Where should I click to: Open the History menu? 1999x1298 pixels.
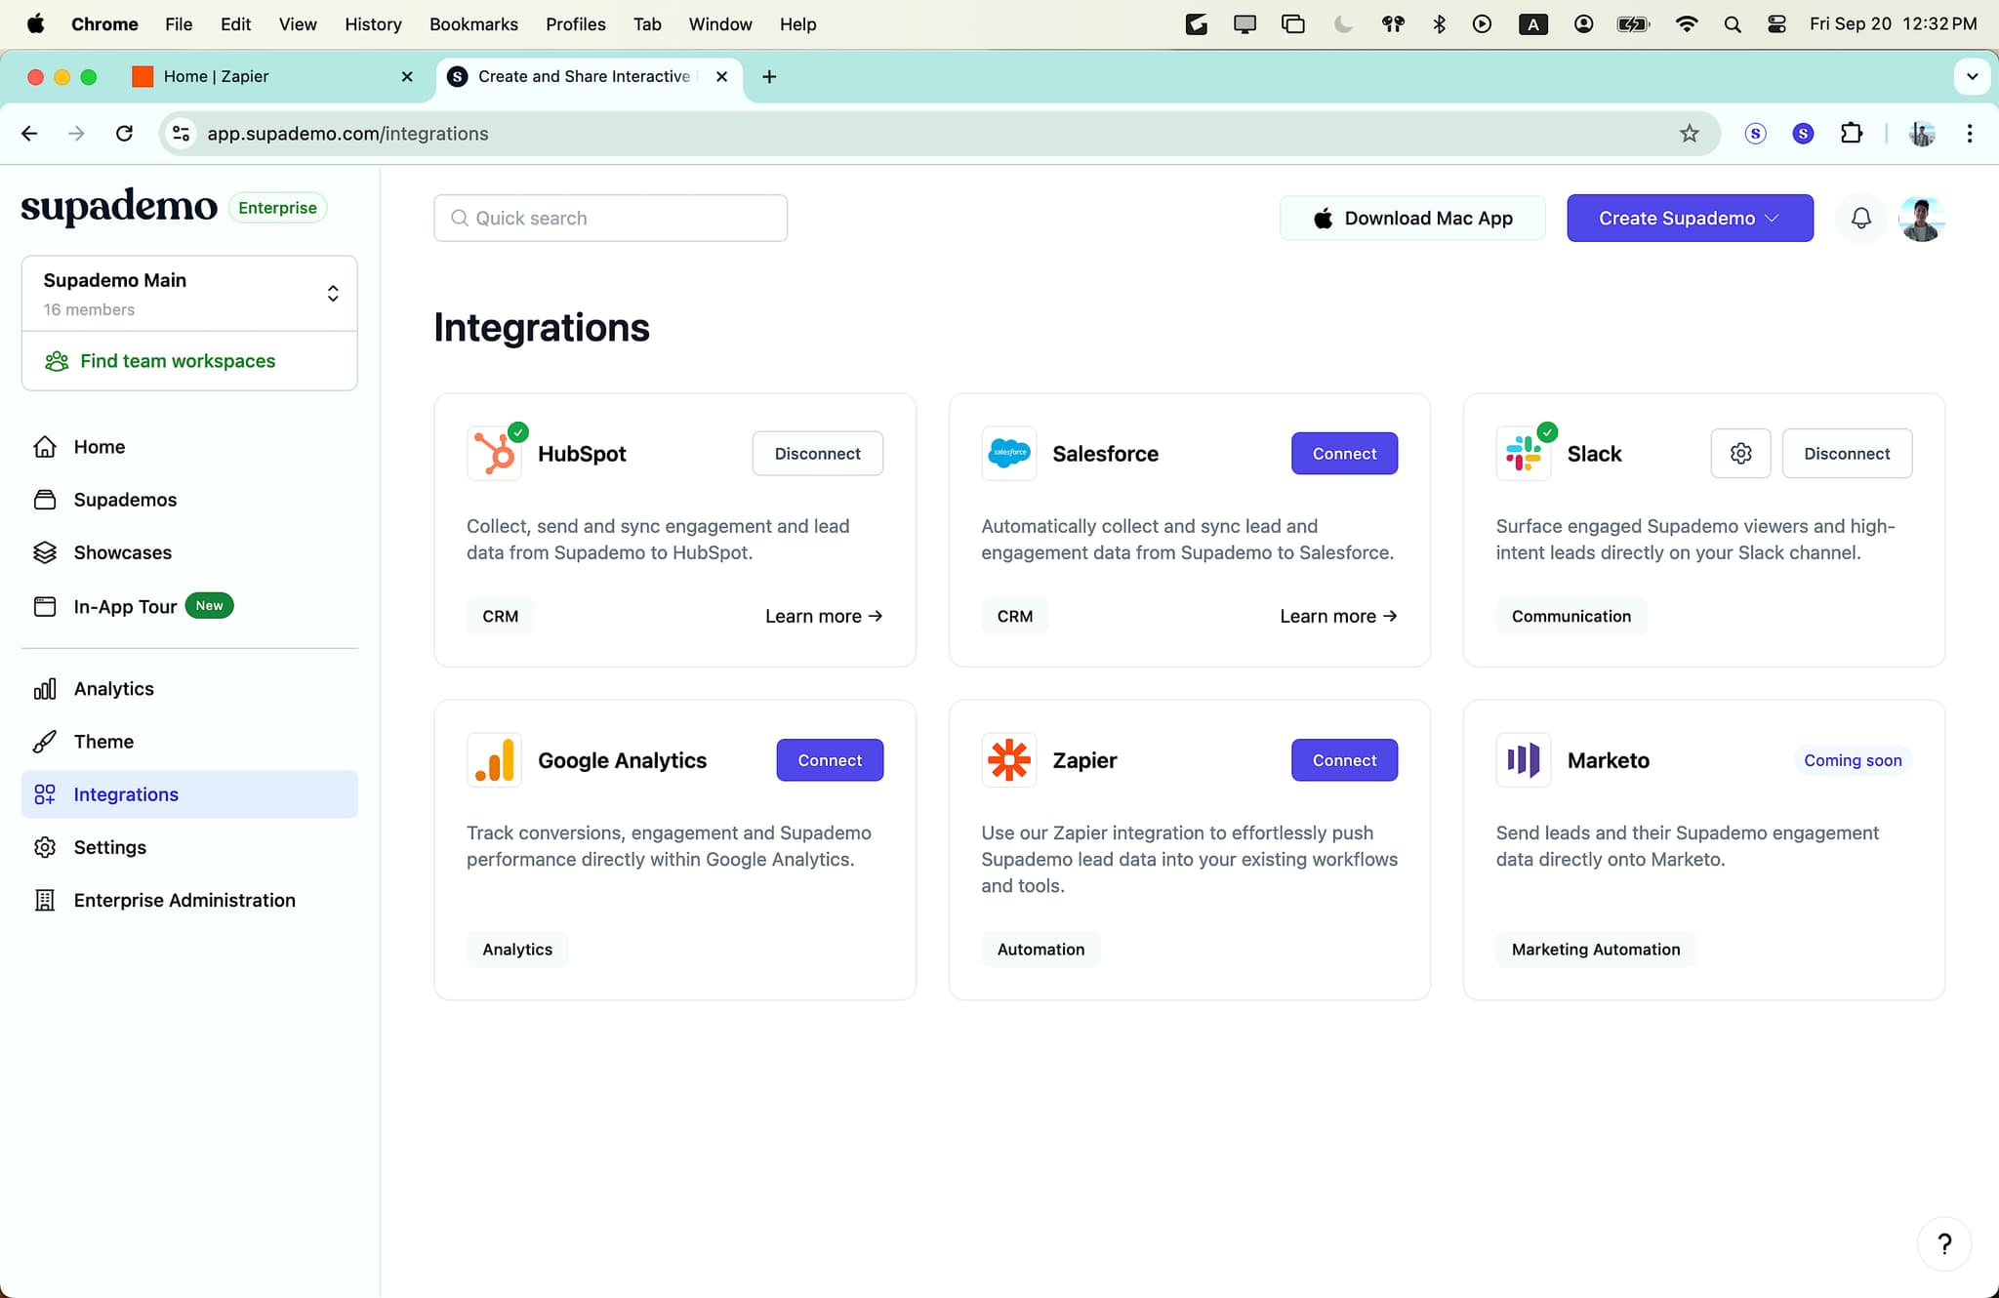pyautogui.click(x=373, y=24)
